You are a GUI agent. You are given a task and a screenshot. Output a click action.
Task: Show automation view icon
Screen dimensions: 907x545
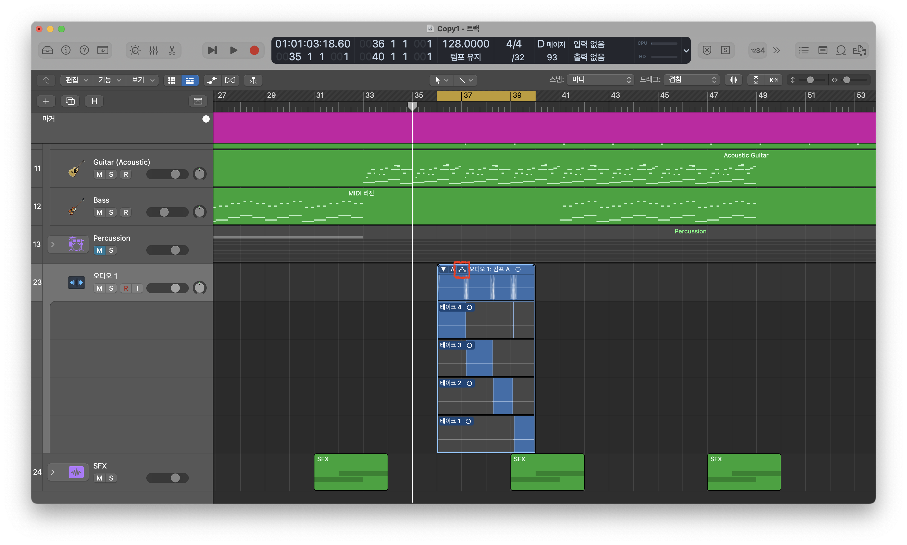[x=212, y=80]
